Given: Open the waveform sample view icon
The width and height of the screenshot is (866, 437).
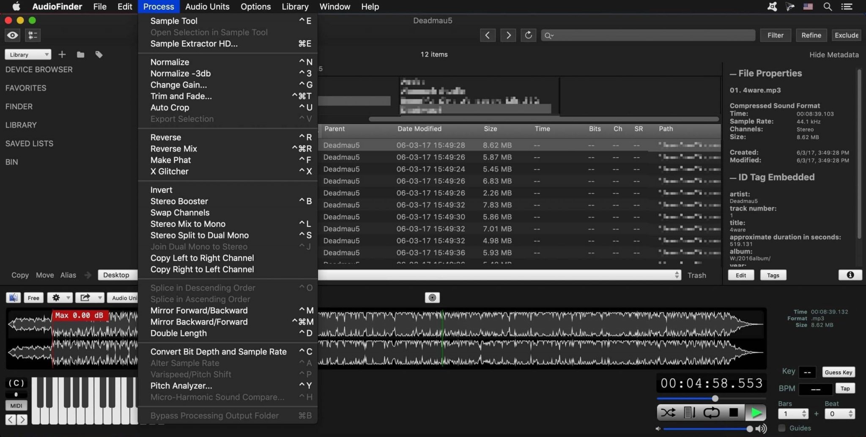Looking at the screenshot, I should [x=32, y=35].
